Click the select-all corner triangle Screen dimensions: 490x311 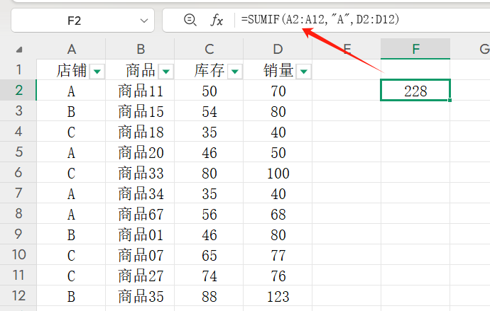(19, 50)
